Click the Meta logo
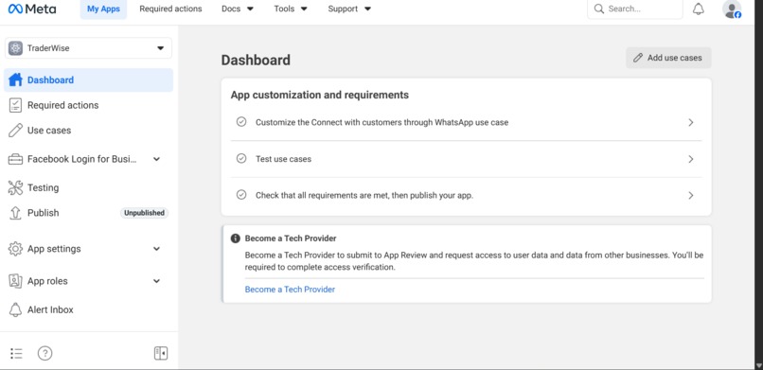 click(31, 9)
